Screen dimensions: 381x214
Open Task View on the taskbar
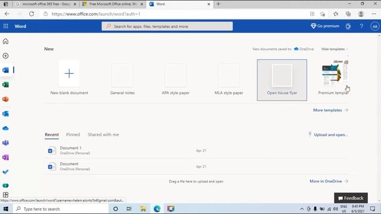pyautogui.click(x=129, y=209)
